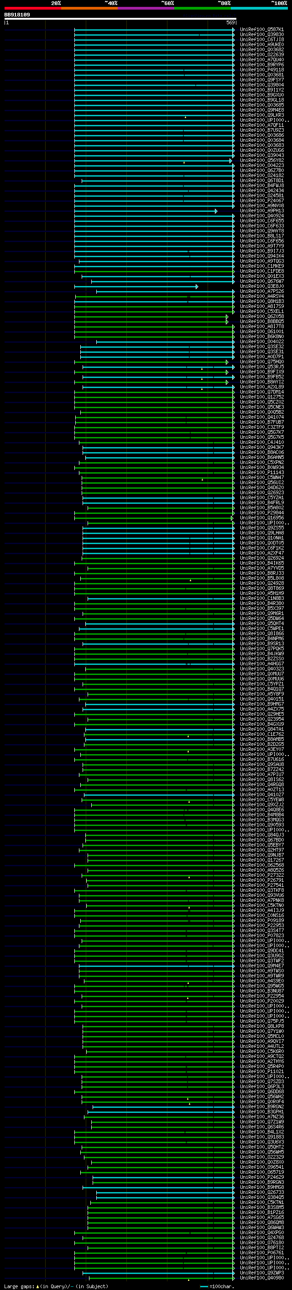Viewport: 292px width, 1290px height.
Task: Select the UniRef100_A2XL89 label
Action: click(x=262, y=387)
